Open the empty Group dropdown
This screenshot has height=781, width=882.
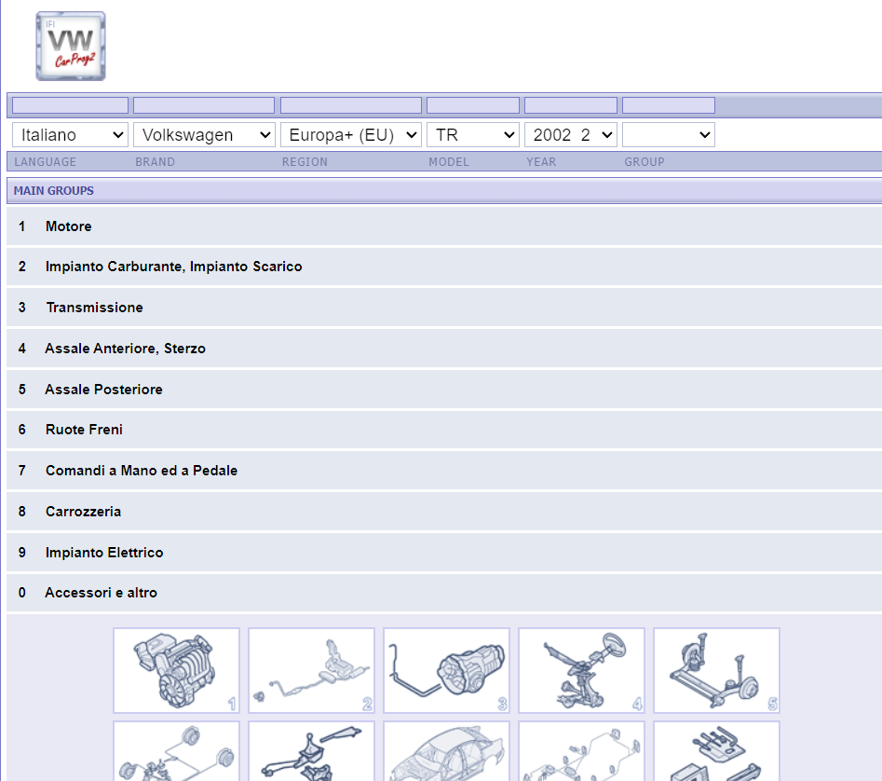coord(669,135)
